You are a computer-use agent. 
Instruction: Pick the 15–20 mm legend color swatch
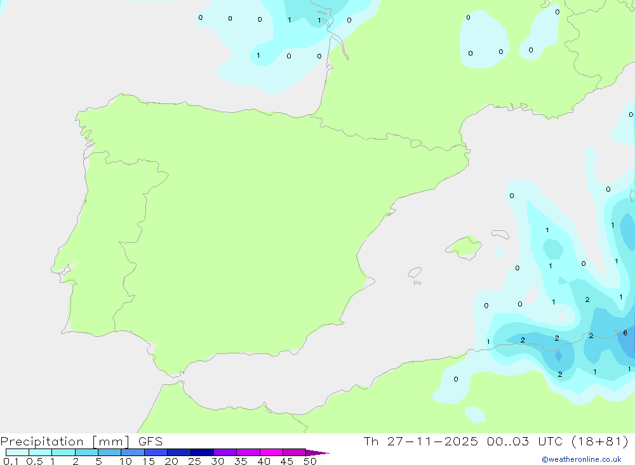[x=156, y=452]
